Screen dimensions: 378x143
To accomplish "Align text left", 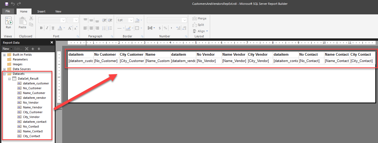I will (85, 28).
